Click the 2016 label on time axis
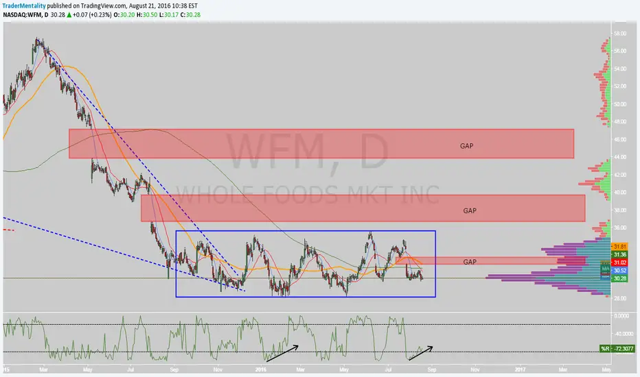 click(261, 369)
